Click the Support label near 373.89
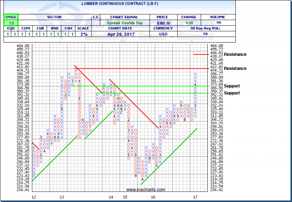The width and height of the screenshot is (292, 202). (x=232, y=86)
